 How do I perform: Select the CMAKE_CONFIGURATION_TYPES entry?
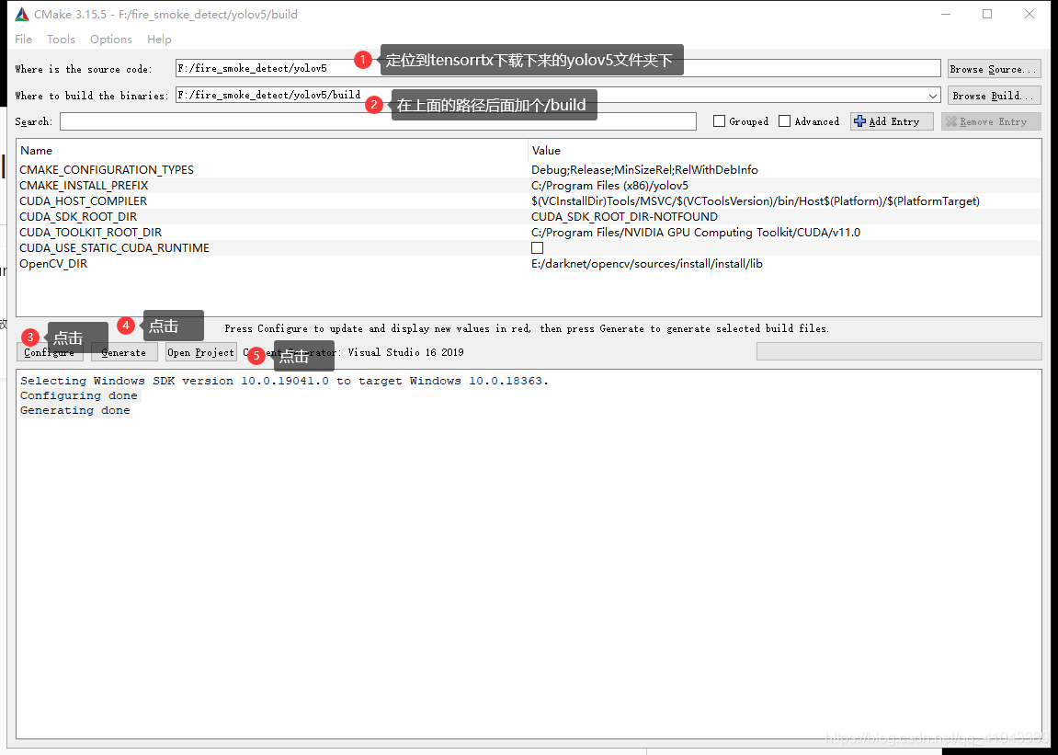click(107, 169)
